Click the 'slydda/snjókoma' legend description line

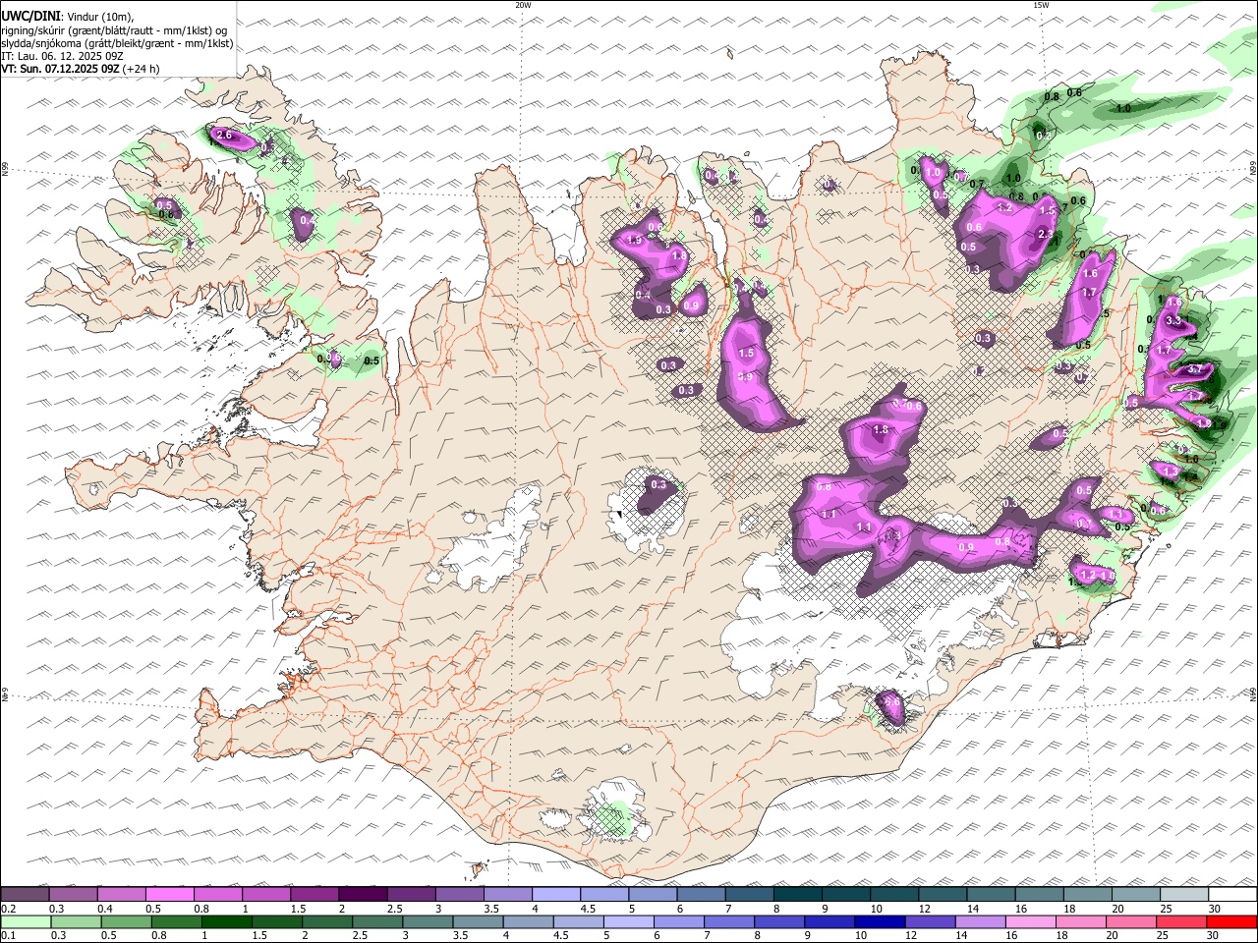click(x=117, y=43)
